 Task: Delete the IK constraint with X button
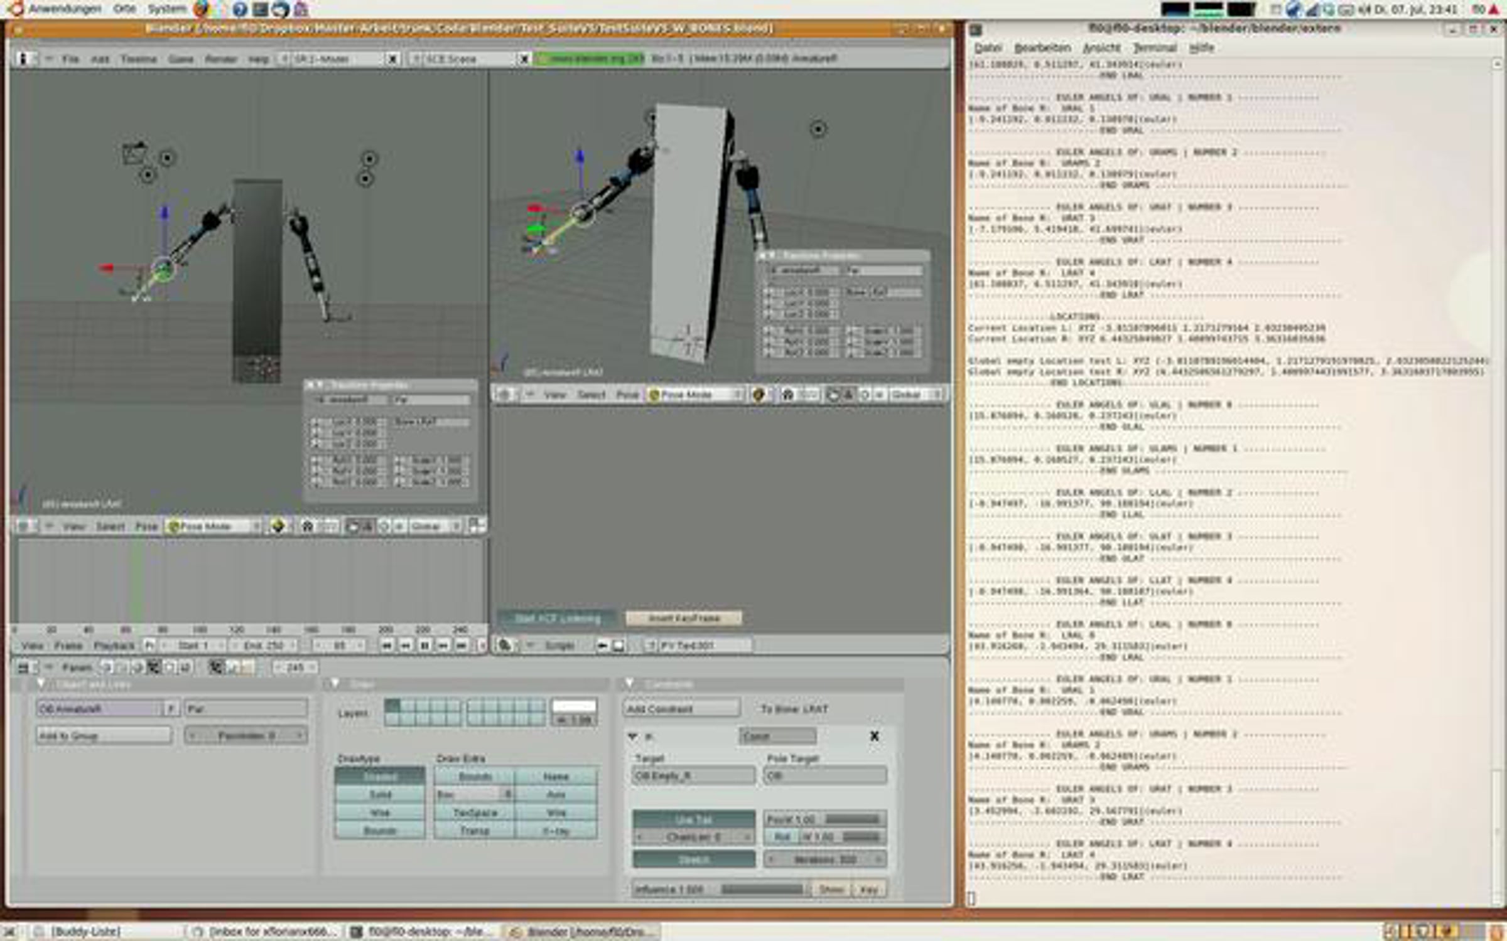(x=874, y=736)
